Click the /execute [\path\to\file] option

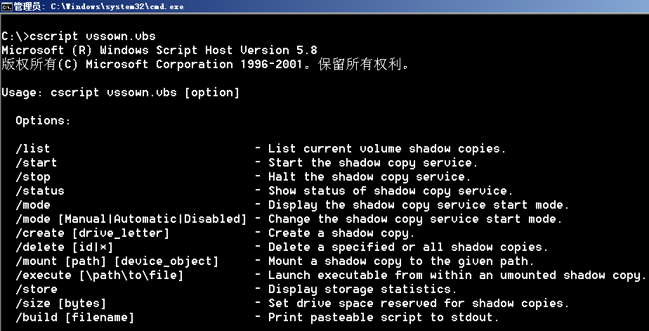(x=99, y=275)
